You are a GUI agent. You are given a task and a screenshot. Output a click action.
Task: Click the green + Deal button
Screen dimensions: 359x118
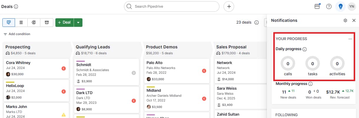tap(64, 22)
